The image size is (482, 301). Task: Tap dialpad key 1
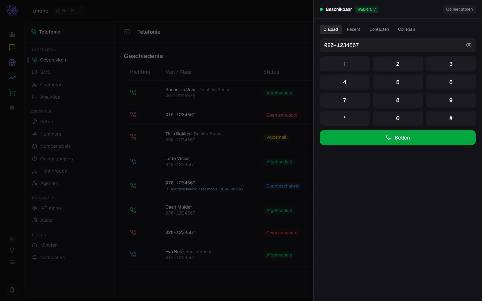point(345,64)
